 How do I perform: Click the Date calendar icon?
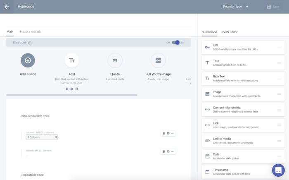[207, 156]
